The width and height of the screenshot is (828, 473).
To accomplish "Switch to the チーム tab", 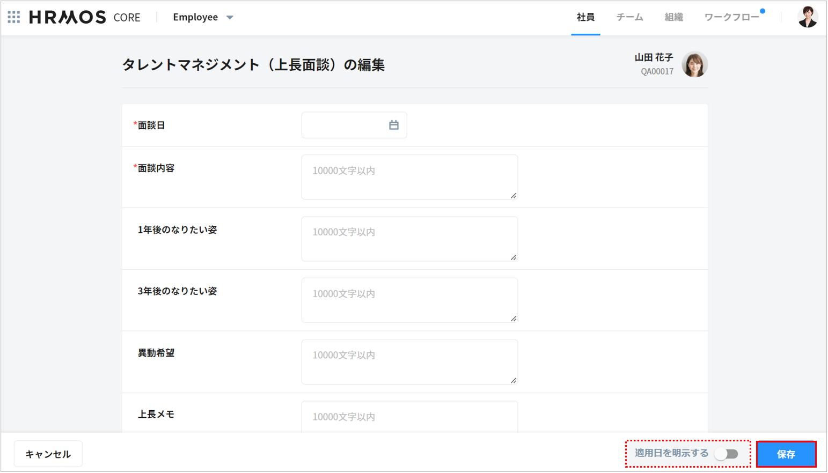I will (x=629, y=17).
